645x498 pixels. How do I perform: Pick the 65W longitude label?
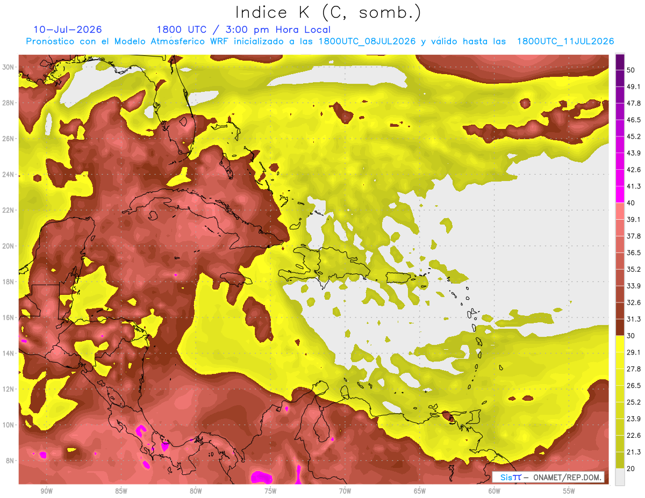coord(420,491)
